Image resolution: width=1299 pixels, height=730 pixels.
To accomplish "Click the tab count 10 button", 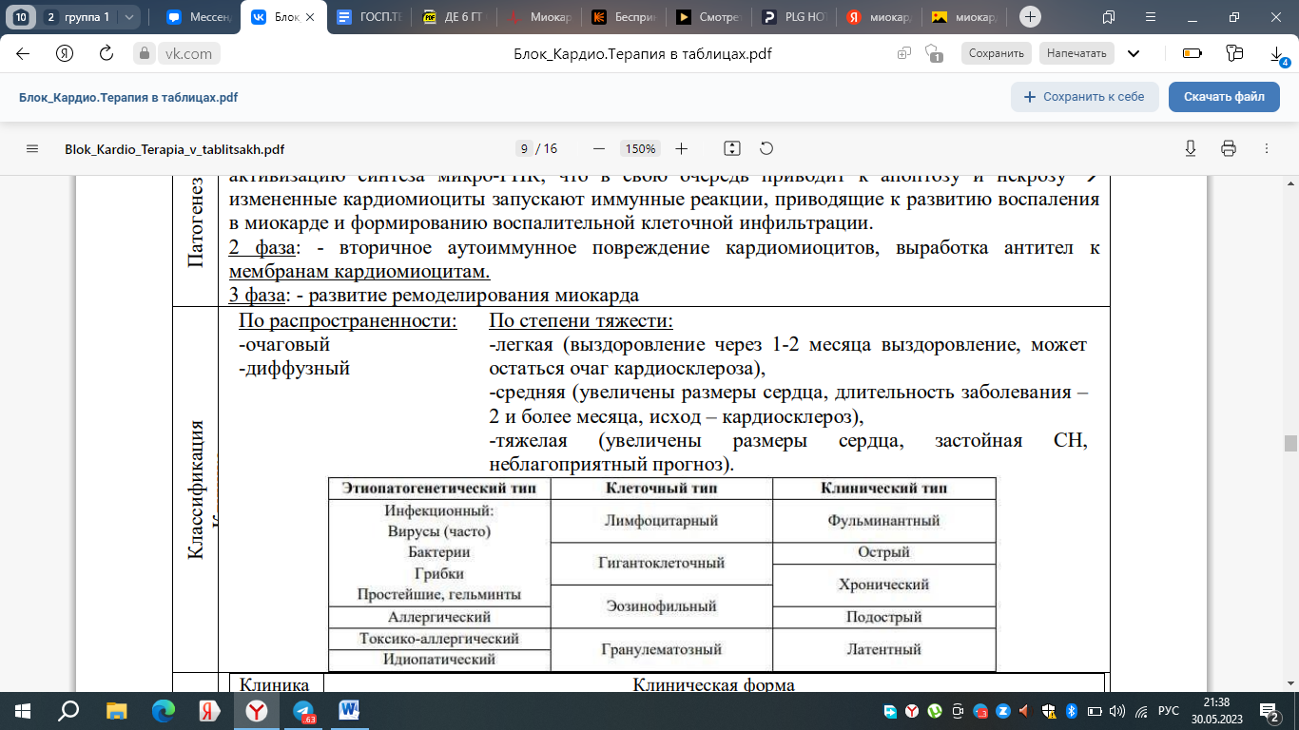I will pos(20,17).
